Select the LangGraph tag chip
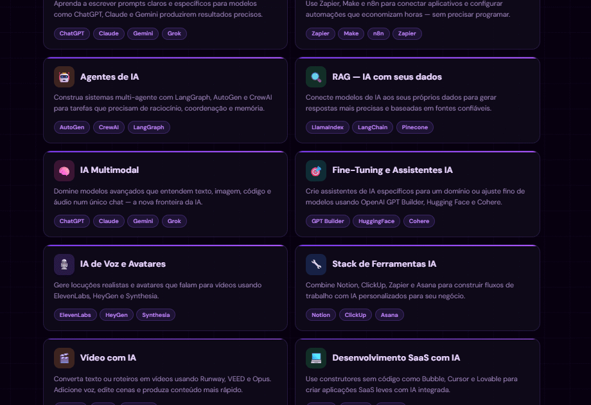591x405 pixels. click(148, 127)
